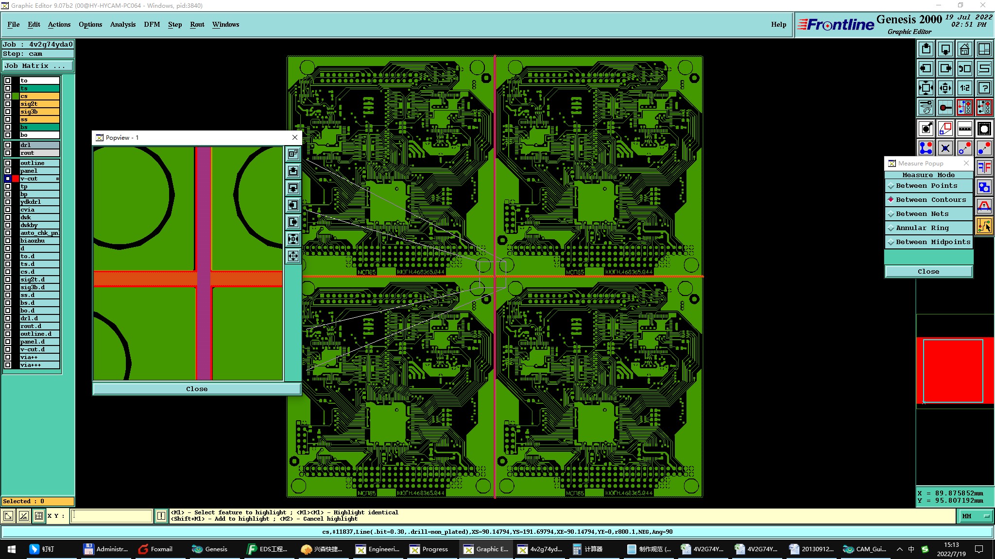Image resolution: width=995 pixels, height=559 pixels.
Task: Toggle the checkbox for outline layer
Action: point(8,163)
